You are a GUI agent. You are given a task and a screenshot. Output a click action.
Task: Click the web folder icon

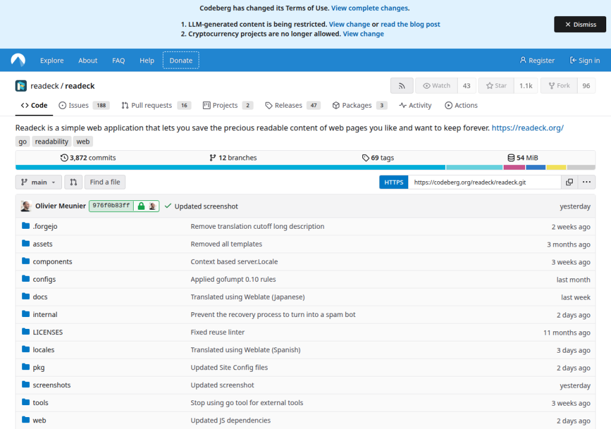tap(26, 419)
